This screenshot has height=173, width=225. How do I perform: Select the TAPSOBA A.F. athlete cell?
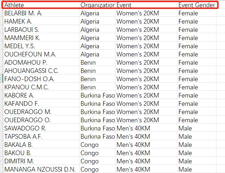pos(41,137)
